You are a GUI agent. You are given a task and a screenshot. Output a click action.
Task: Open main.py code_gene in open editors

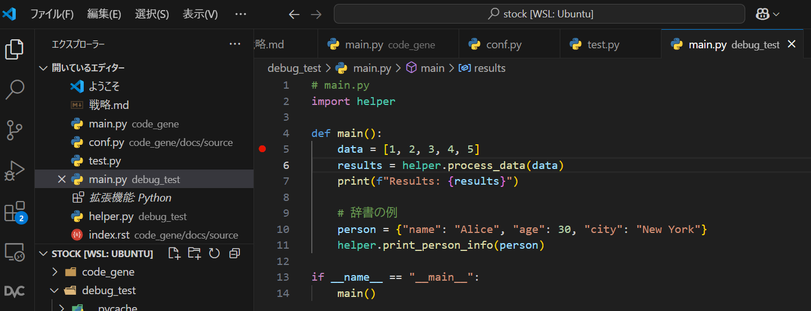(x=144, y=124)
